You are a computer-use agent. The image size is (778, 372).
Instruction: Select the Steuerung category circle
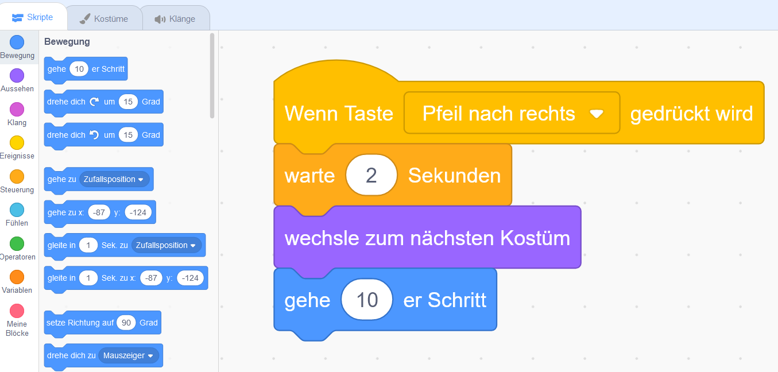point(17,176)
